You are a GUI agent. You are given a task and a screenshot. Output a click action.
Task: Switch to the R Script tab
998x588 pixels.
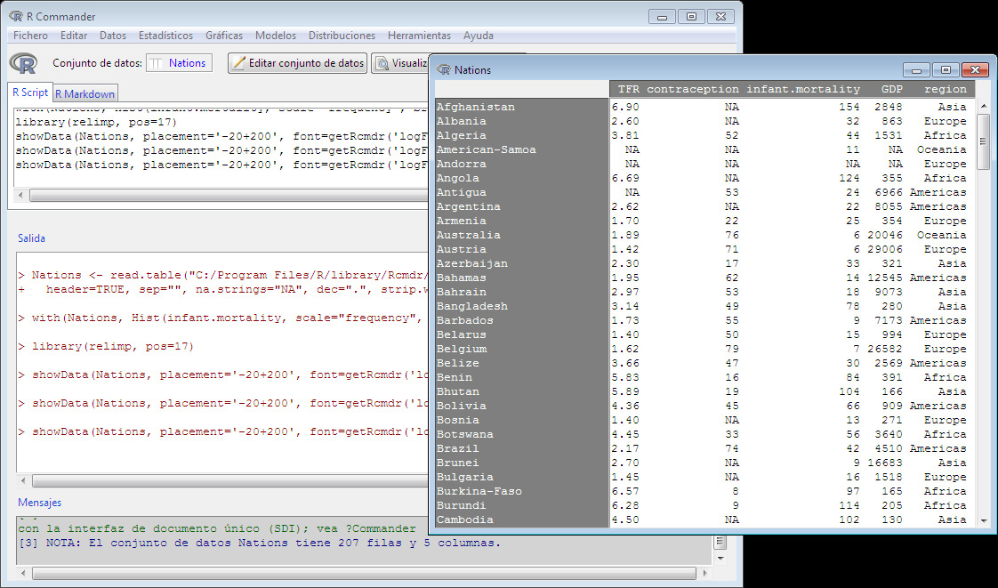(x=30, y=93)
